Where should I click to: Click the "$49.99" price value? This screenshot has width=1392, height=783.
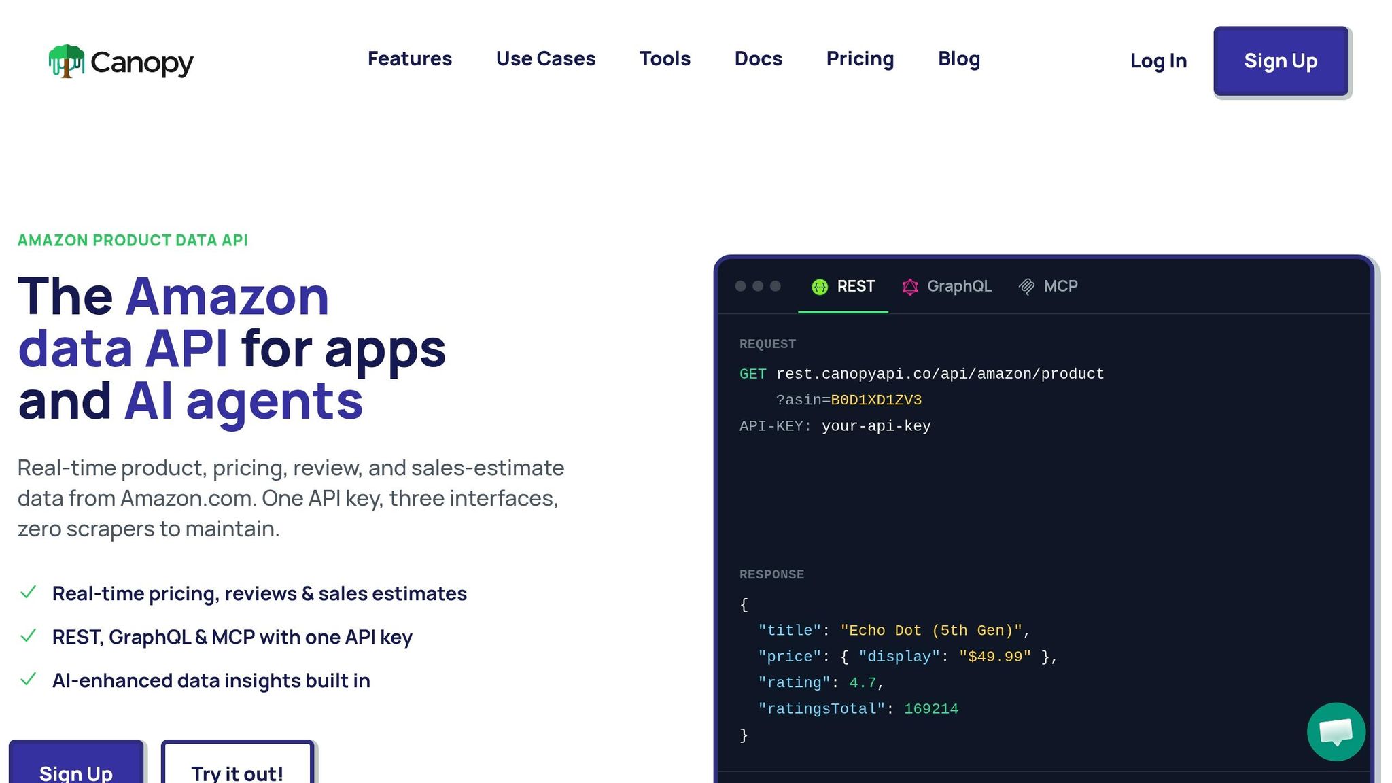click(x=995, y=657)
